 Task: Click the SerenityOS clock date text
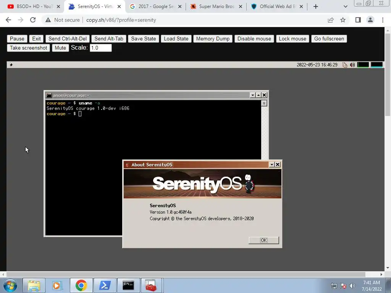pyautogui.click(x=317, y=65)
